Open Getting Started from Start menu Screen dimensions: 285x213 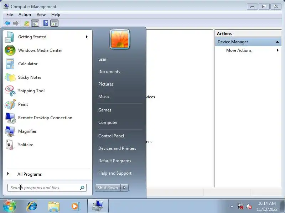(x=48, y=37)
